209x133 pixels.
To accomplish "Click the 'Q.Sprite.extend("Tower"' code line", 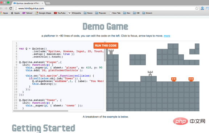I will coord(40,100).
